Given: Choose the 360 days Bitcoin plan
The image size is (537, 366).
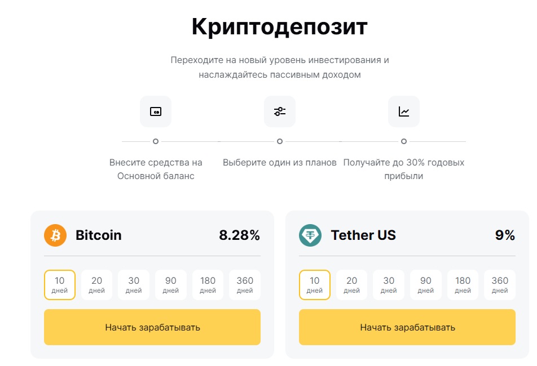Looking at the screenshot, I should (x=245, y=285).
